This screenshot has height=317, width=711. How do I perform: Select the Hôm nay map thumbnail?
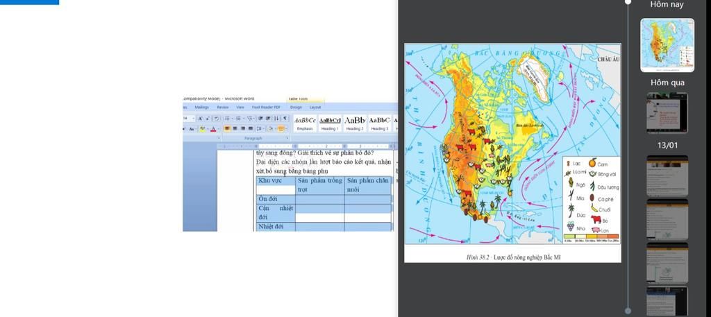pyautogui.click(x=667, y=45)
